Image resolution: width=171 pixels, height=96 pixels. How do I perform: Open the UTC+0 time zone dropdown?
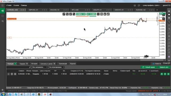click(x=156, y=91)
